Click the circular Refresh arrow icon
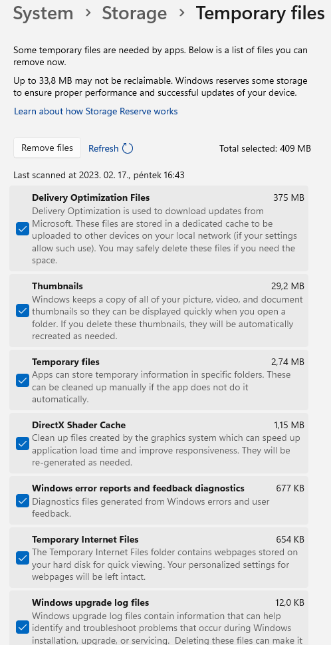 (128, 148)
